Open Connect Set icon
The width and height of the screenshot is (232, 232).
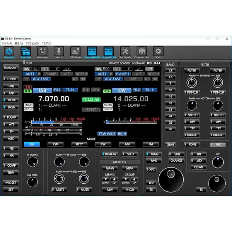pos(142,51)
